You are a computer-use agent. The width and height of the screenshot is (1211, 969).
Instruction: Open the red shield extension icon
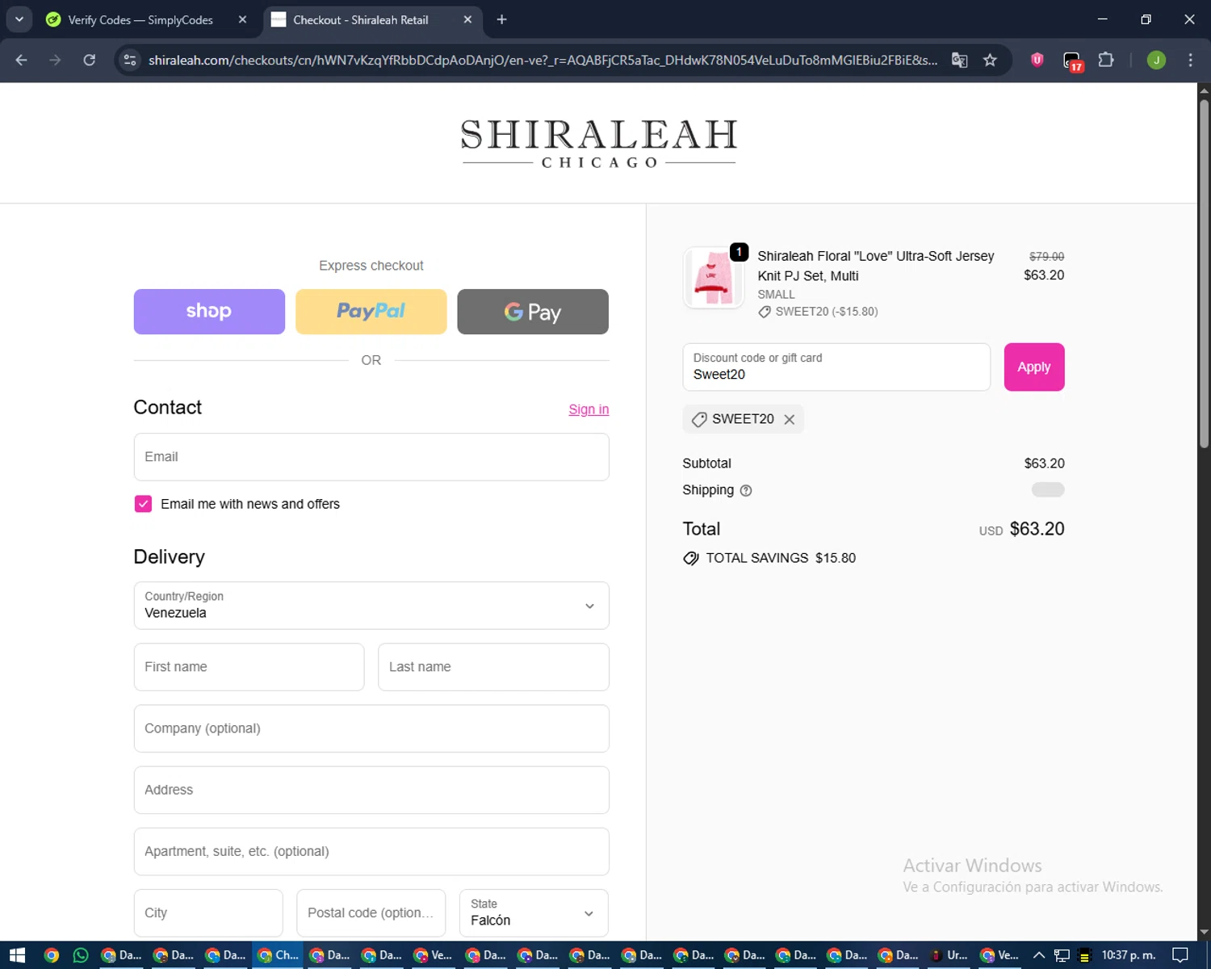(x=1037, y=59)
